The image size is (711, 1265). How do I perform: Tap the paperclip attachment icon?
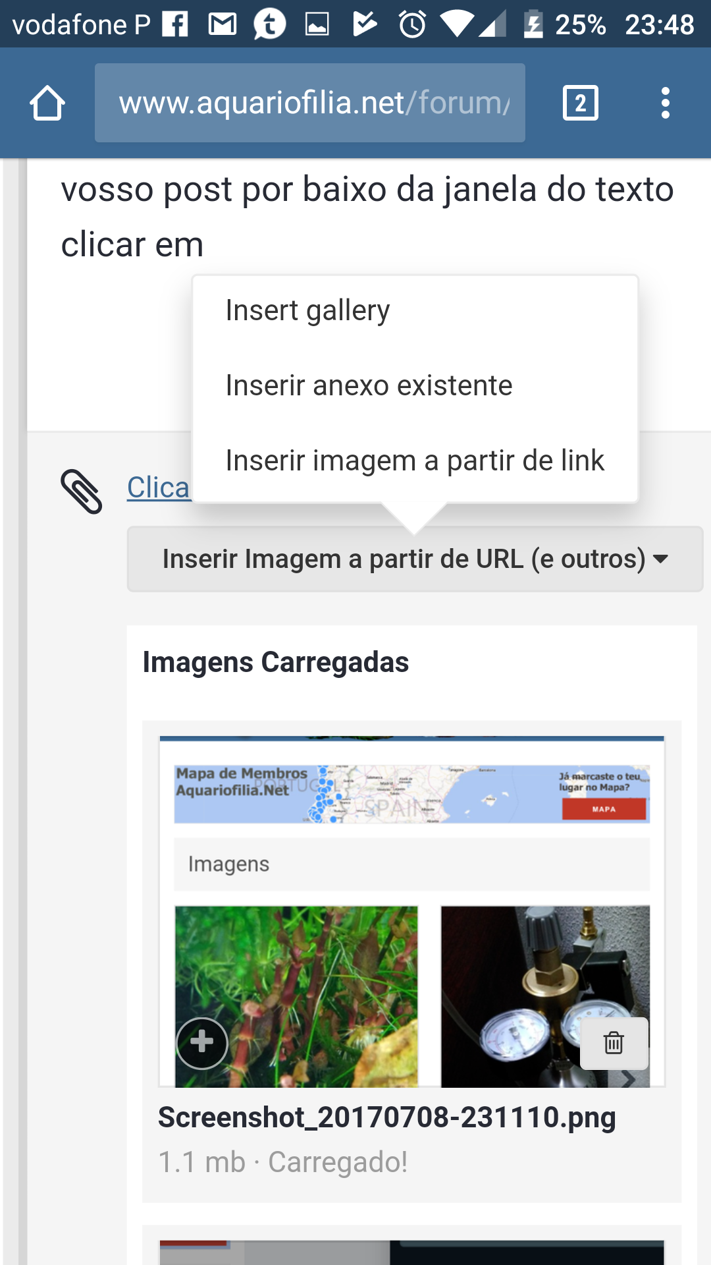click(x=82, y=492)
